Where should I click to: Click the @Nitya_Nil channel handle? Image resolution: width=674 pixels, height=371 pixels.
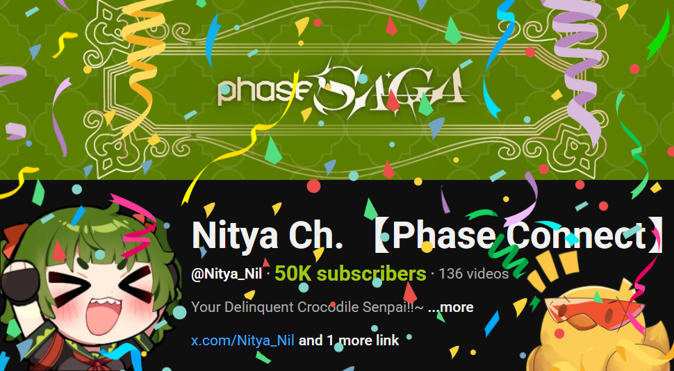(226, 274)
